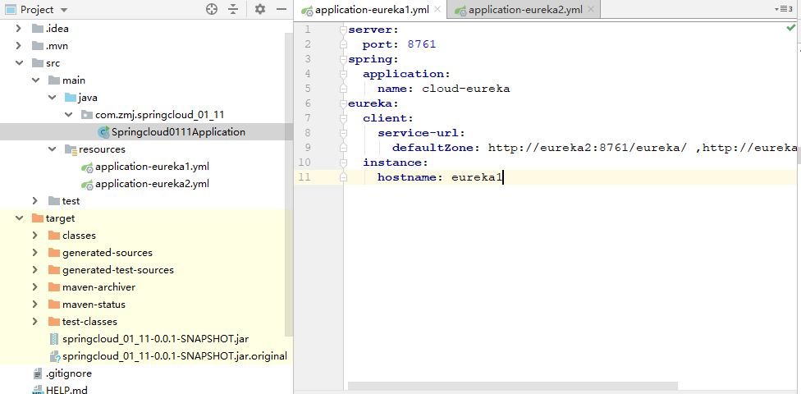Click the .mvn folder icon
Image resolution: width=801 pixels, height=394 pixels.
click(x=37, y=46)
